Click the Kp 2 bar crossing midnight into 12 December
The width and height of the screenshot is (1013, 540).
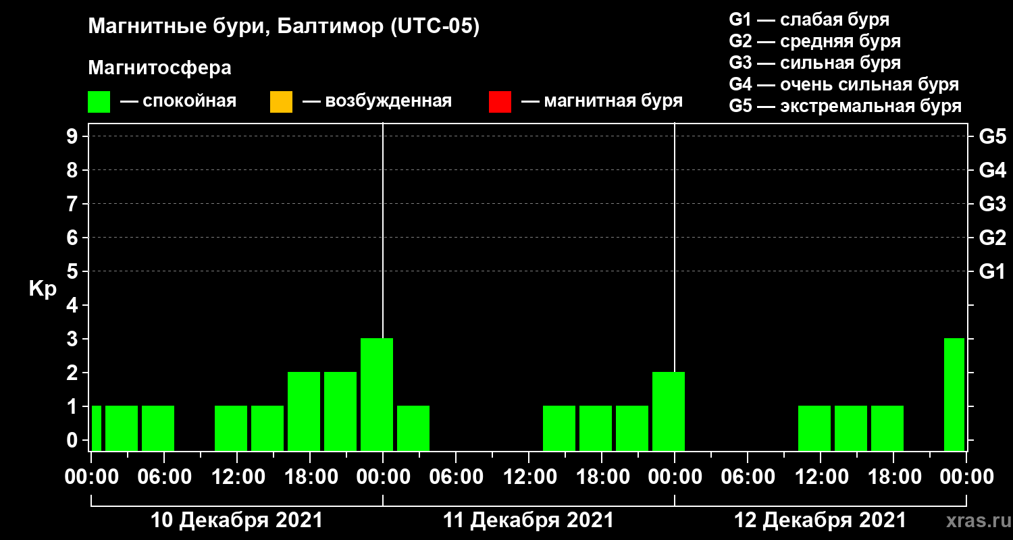coord(669,411)
